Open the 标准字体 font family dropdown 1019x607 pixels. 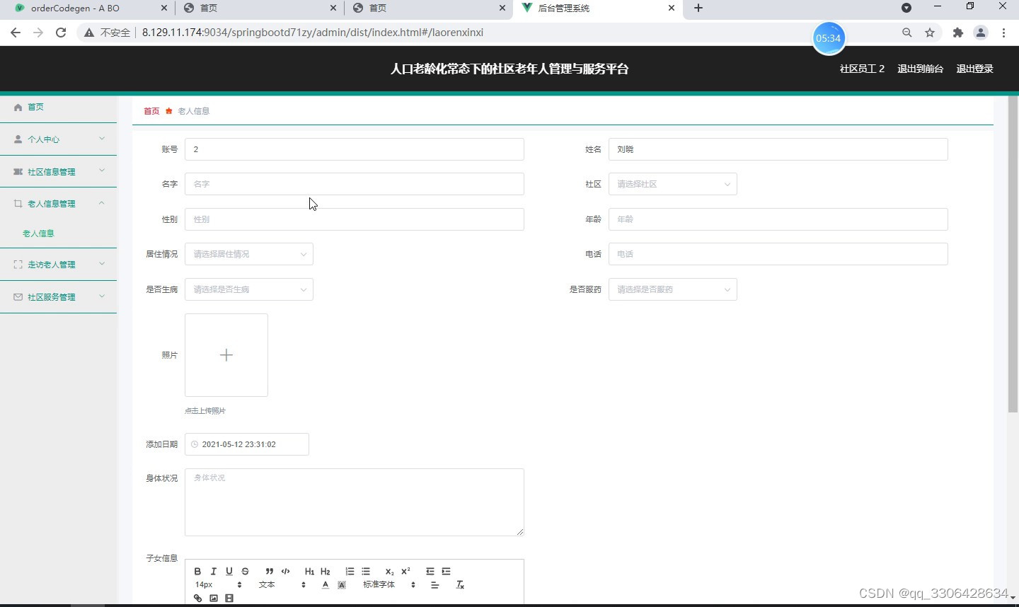[389, 584]
